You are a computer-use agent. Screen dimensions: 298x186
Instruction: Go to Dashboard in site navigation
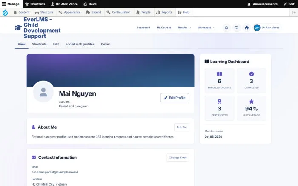coord(143,28)
